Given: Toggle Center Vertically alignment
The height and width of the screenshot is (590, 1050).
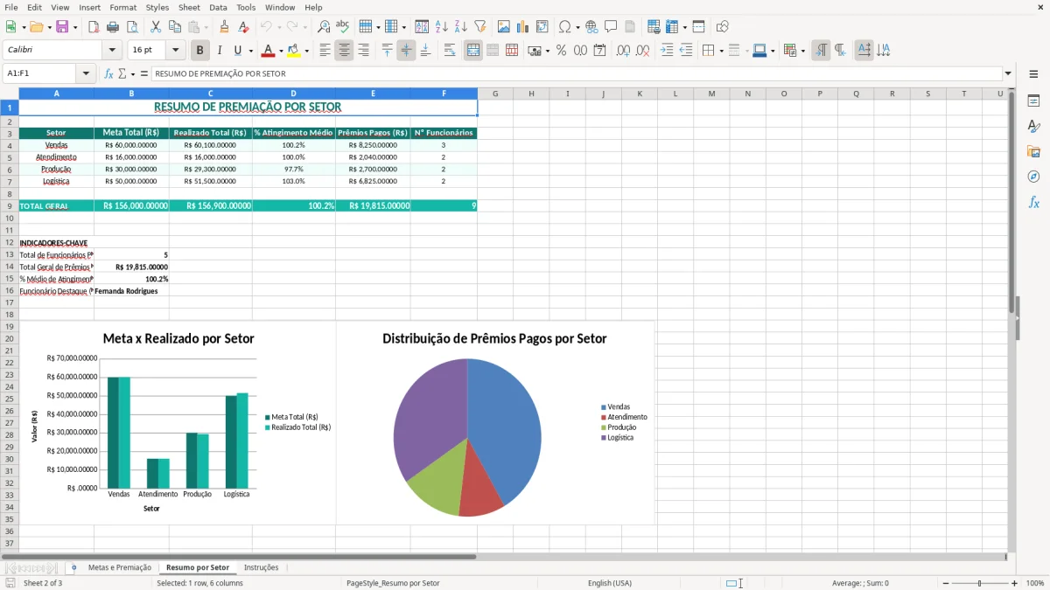Looking at the screenshot, I should pos(406,51).
